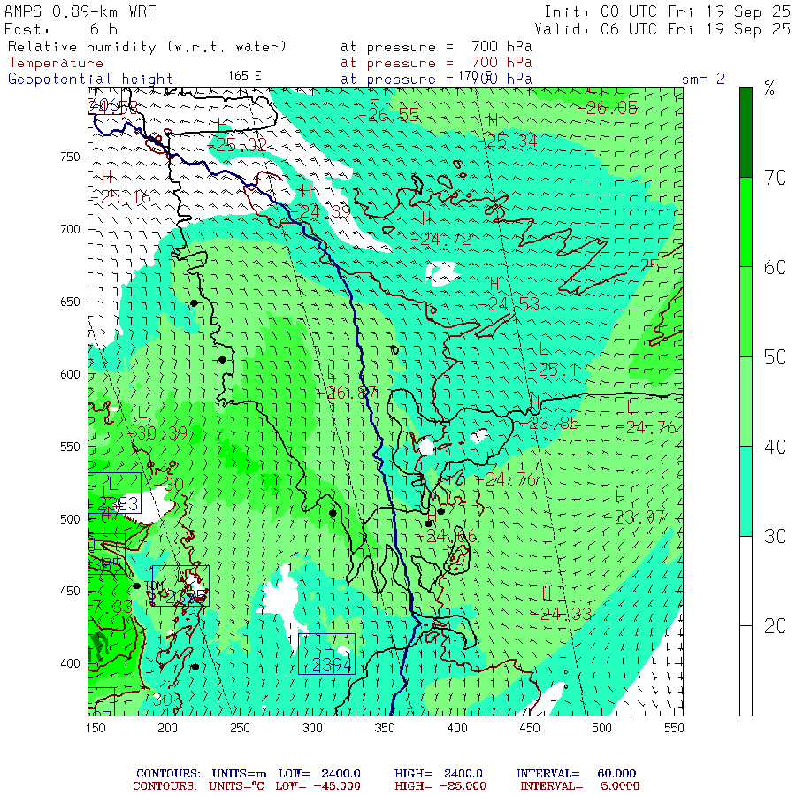Click the y-axis tick label '600'
The image size is (796, 796).
[71, 374]
